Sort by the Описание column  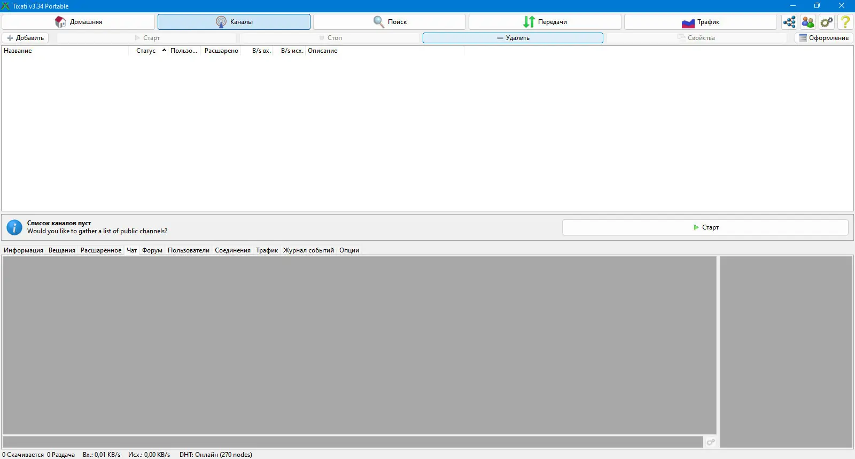385,51
